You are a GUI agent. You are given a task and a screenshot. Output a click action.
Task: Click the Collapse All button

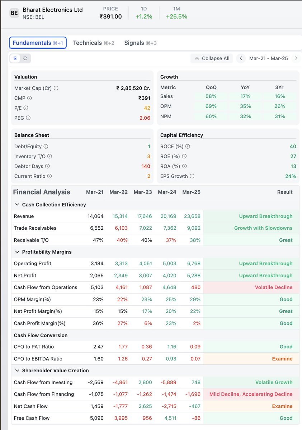212,58
